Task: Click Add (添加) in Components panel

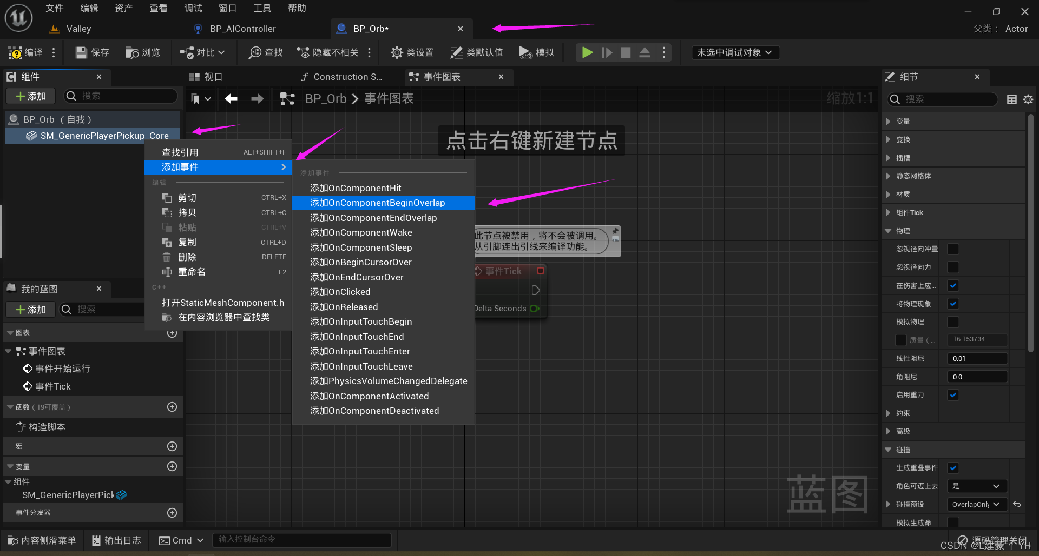Action: coord(31,96)
